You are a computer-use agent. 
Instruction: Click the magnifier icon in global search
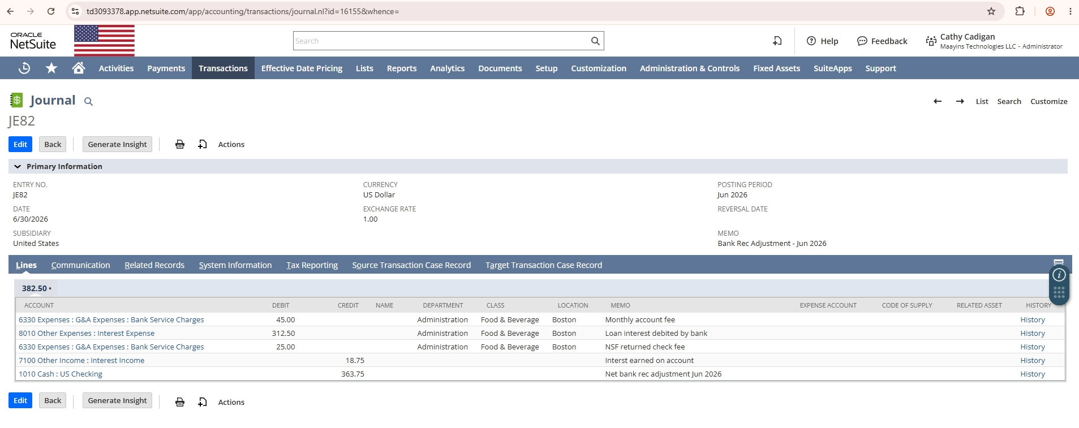point(595,41)
